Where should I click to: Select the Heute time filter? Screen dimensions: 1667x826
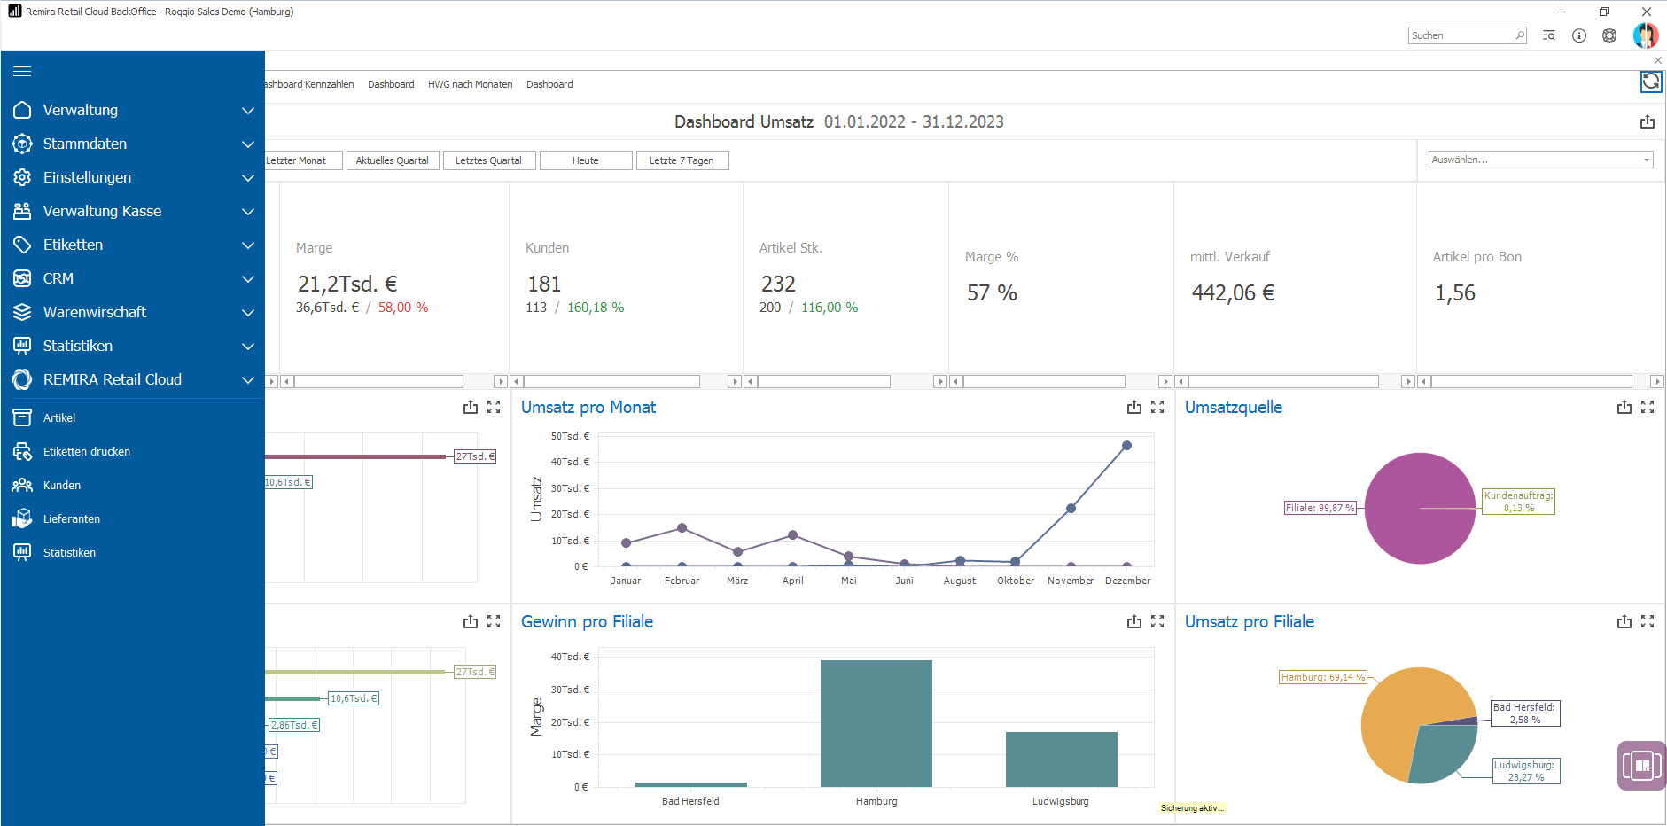[x=585, y=161]
